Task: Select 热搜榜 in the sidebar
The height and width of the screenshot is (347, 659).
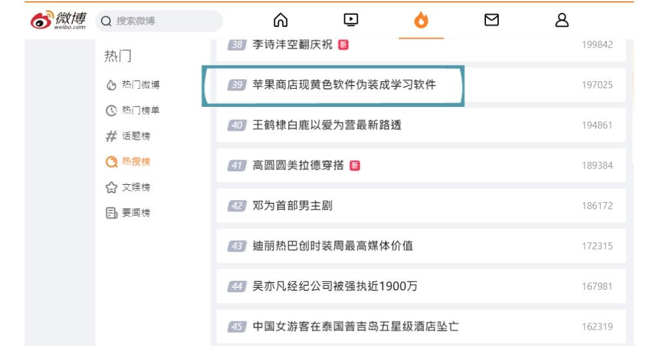Action: click(x=136, y=162)
